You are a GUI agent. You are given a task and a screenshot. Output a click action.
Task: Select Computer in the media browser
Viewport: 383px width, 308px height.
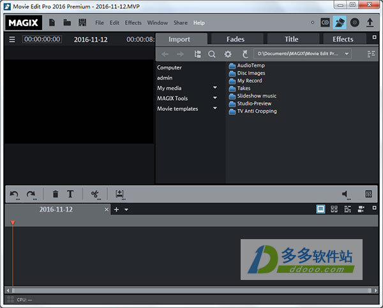[169, 68]
